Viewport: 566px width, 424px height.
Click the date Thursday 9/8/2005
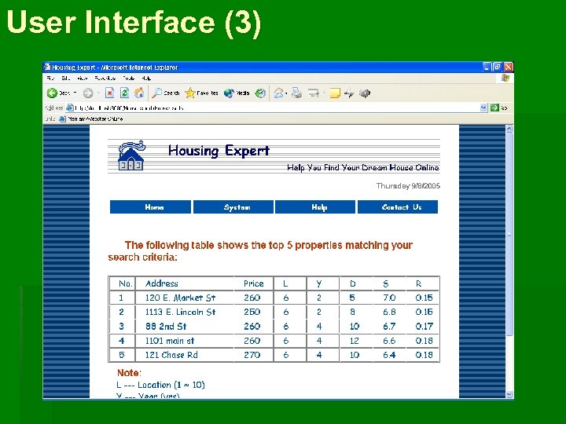pos(408,185)
